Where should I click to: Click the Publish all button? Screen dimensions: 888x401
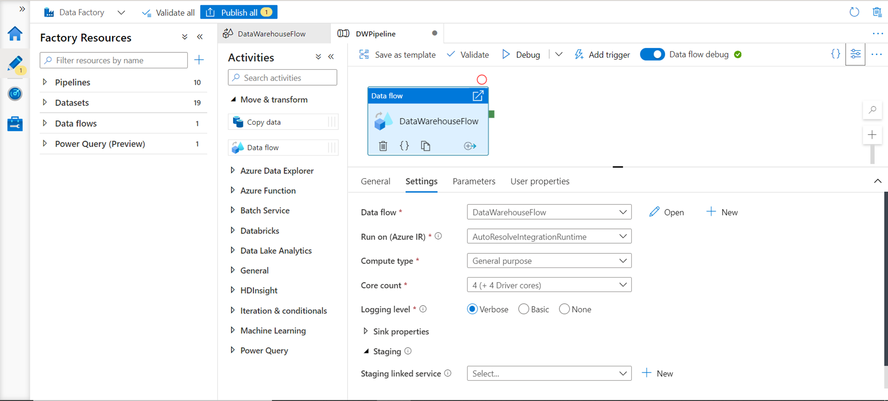click(239, 12)
